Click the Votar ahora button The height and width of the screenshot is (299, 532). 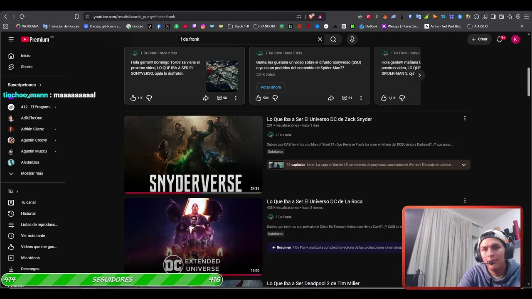271,87
